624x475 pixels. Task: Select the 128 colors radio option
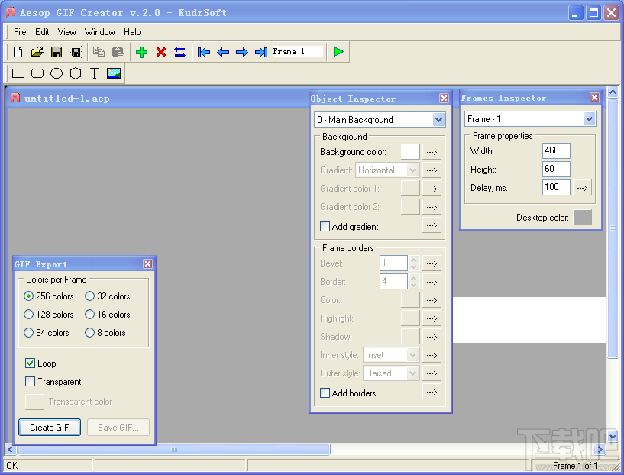(29, 315)
